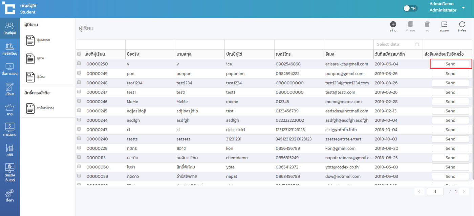Image resolution: width=474 pixels, height=216 pixels.
Task: Select the checkbox for student 00000246
Action: click(79, 101)
